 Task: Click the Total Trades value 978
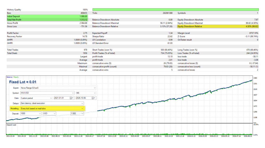pos(85,50)
